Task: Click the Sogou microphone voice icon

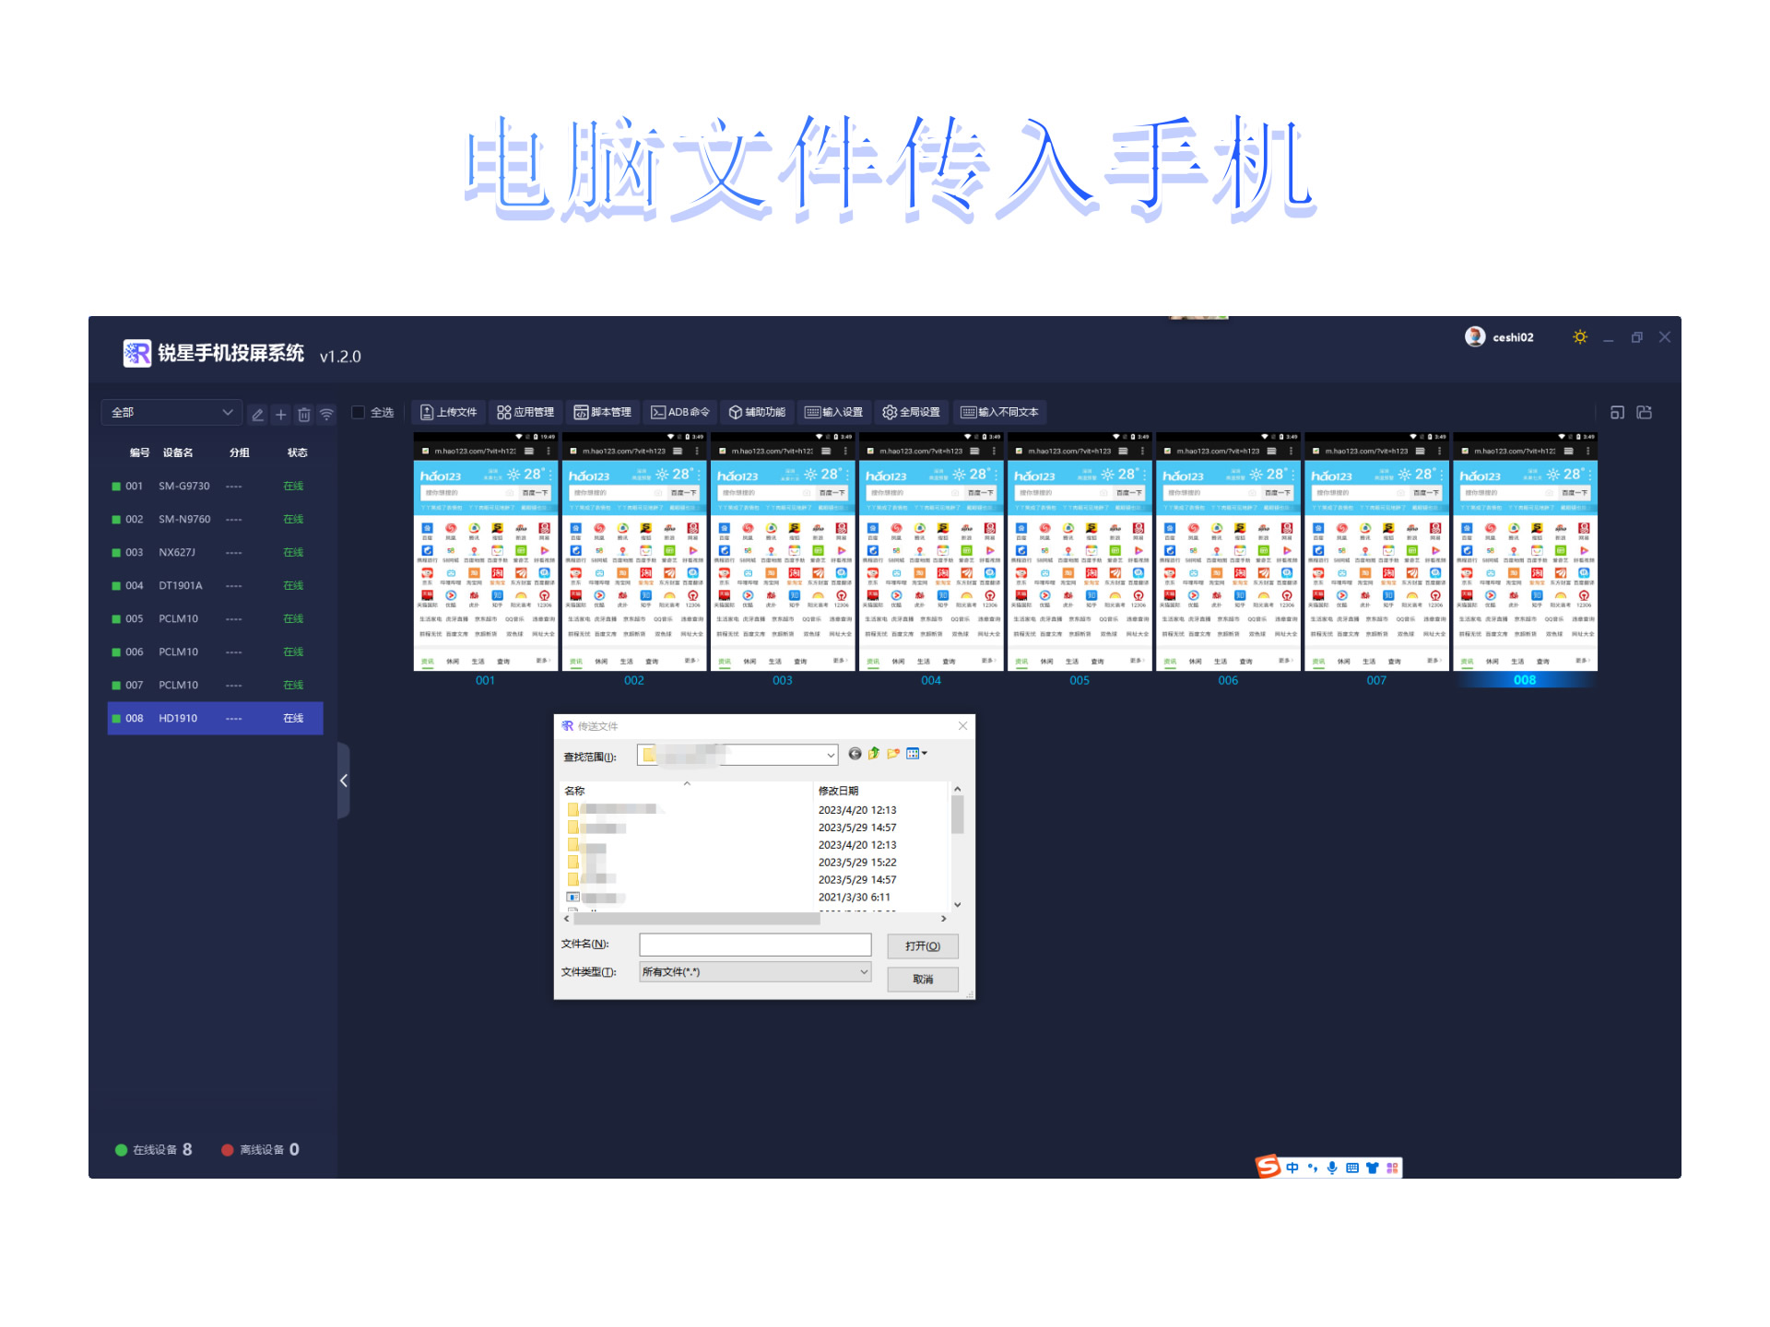Action: pyautogui.click(x=1332, y=1168)
